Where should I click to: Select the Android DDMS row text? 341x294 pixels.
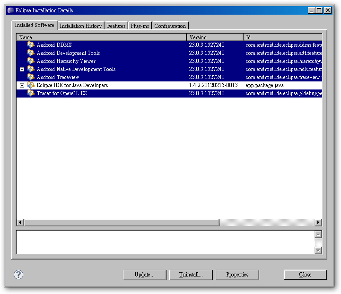click(54, 45)
